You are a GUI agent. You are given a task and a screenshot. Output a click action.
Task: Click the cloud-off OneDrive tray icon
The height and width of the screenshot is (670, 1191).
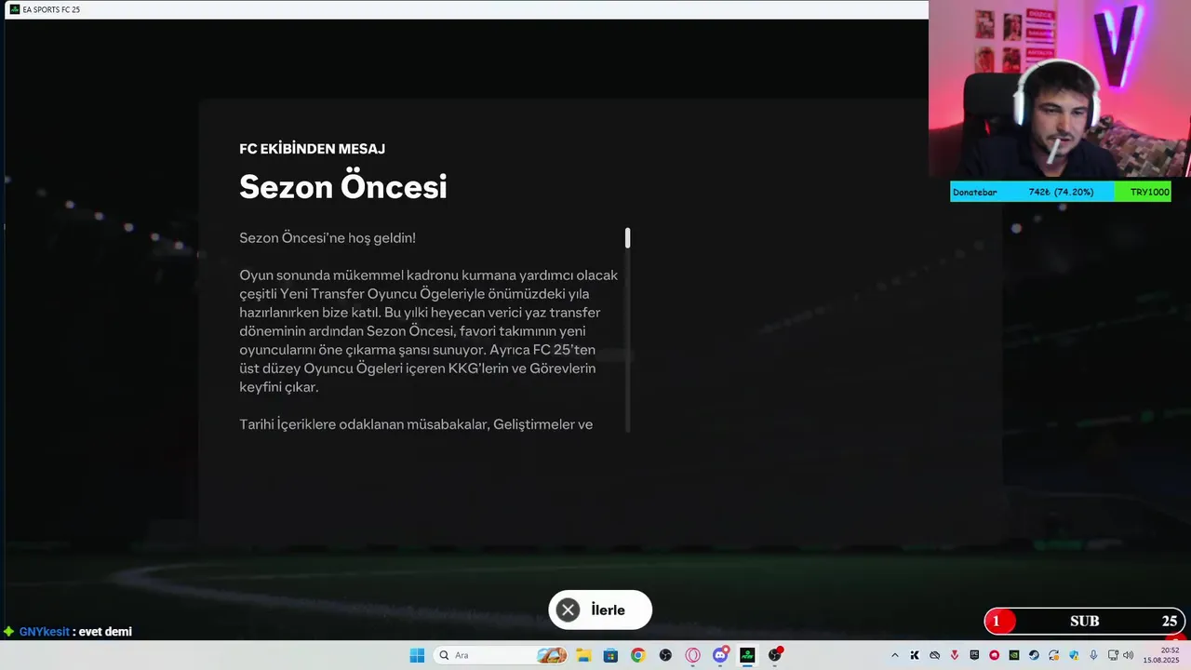935,655
